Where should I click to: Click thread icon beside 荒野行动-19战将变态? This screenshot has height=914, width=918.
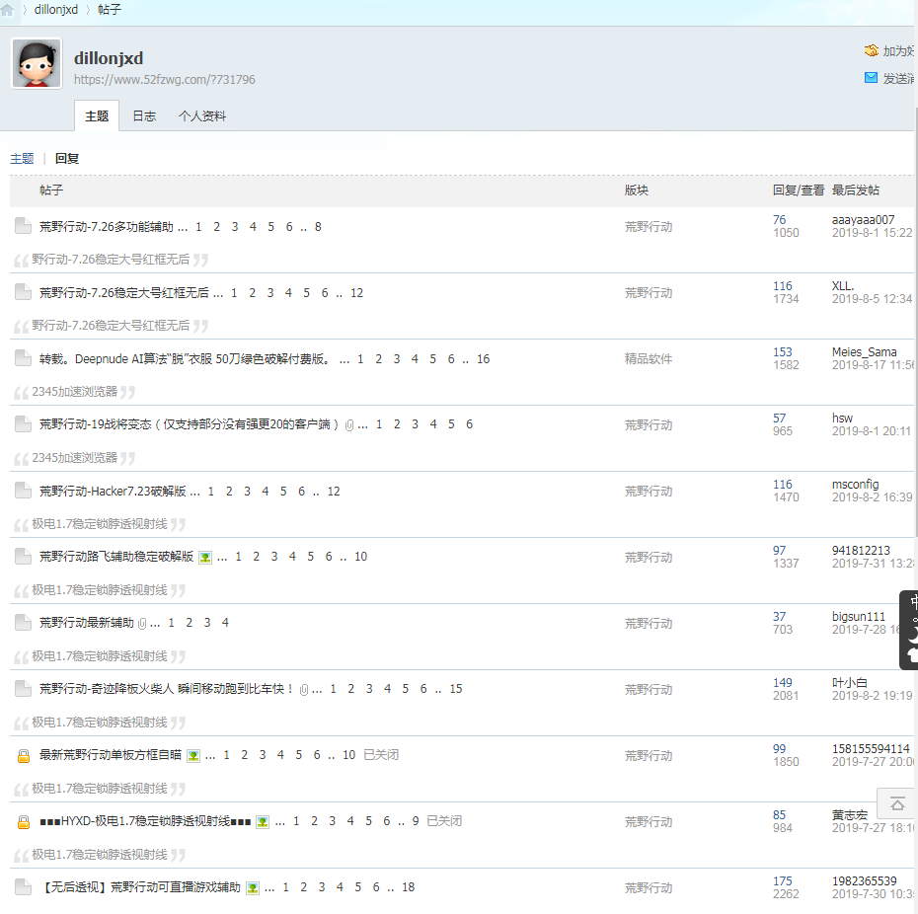(23, 424)
